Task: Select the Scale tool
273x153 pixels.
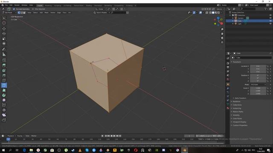Action: [x=4, y=39]
